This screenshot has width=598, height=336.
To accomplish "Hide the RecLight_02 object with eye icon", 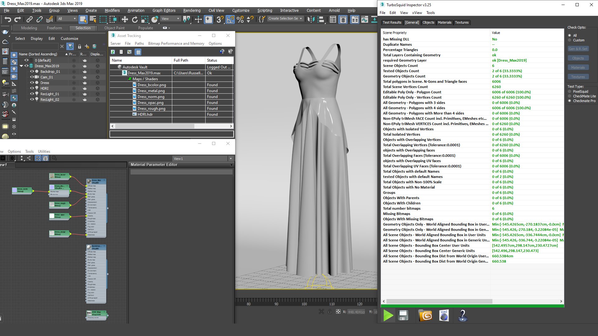I will 32,100.
